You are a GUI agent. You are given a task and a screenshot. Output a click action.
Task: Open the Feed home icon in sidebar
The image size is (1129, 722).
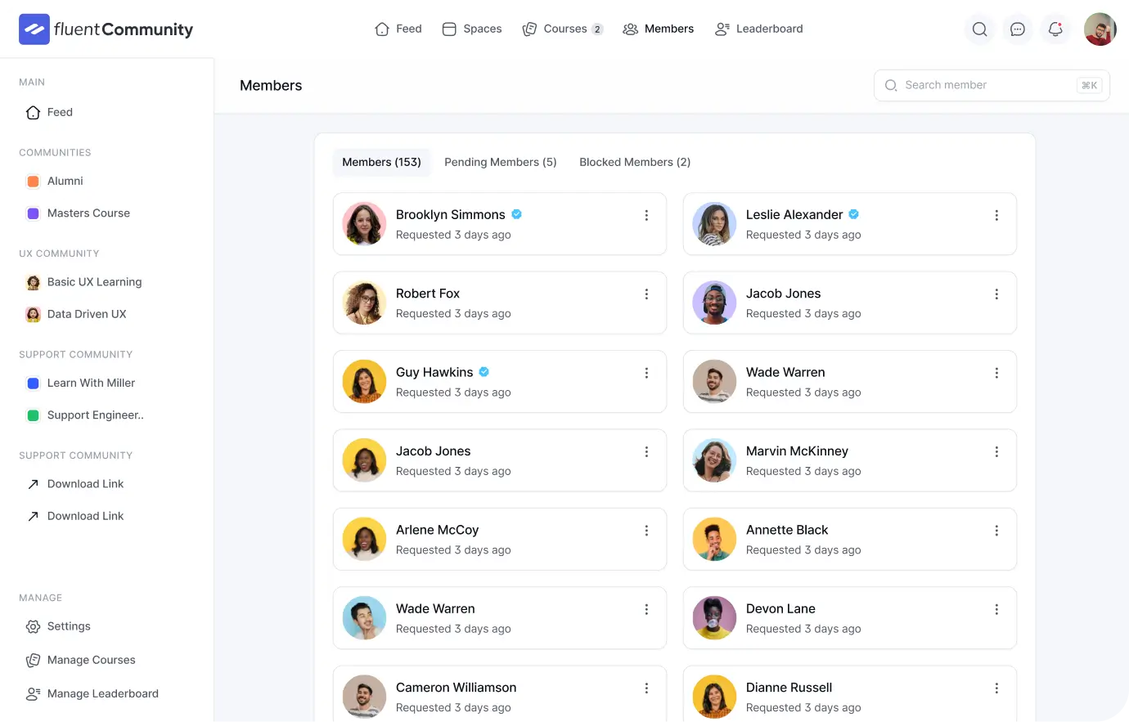pos(32,112)
